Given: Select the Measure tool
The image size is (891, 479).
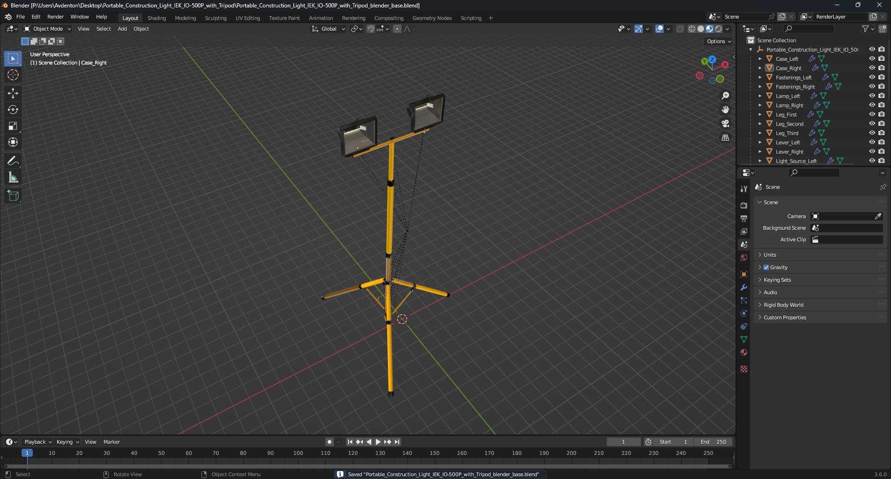Looking at the screenshot, I should 13,177.
